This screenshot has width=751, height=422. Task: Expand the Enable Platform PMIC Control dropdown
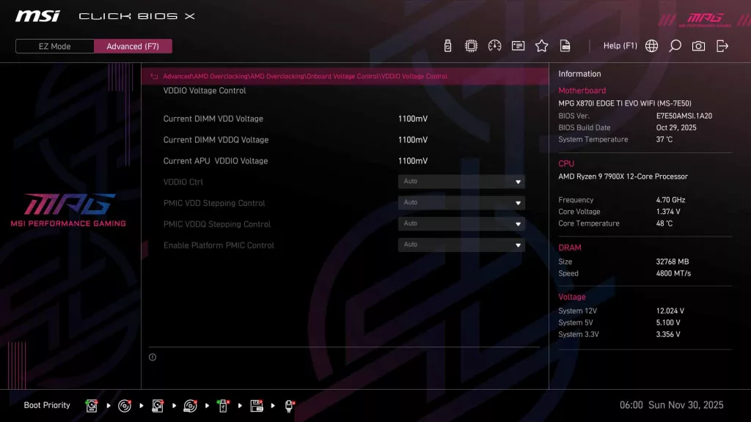(461, 245)
